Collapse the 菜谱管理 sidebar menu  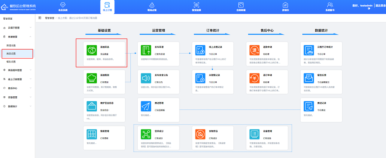17,36
